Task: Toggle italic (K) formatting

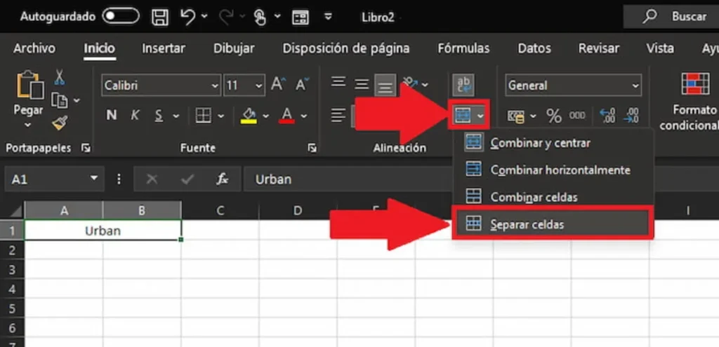Action: coord(135,116)
